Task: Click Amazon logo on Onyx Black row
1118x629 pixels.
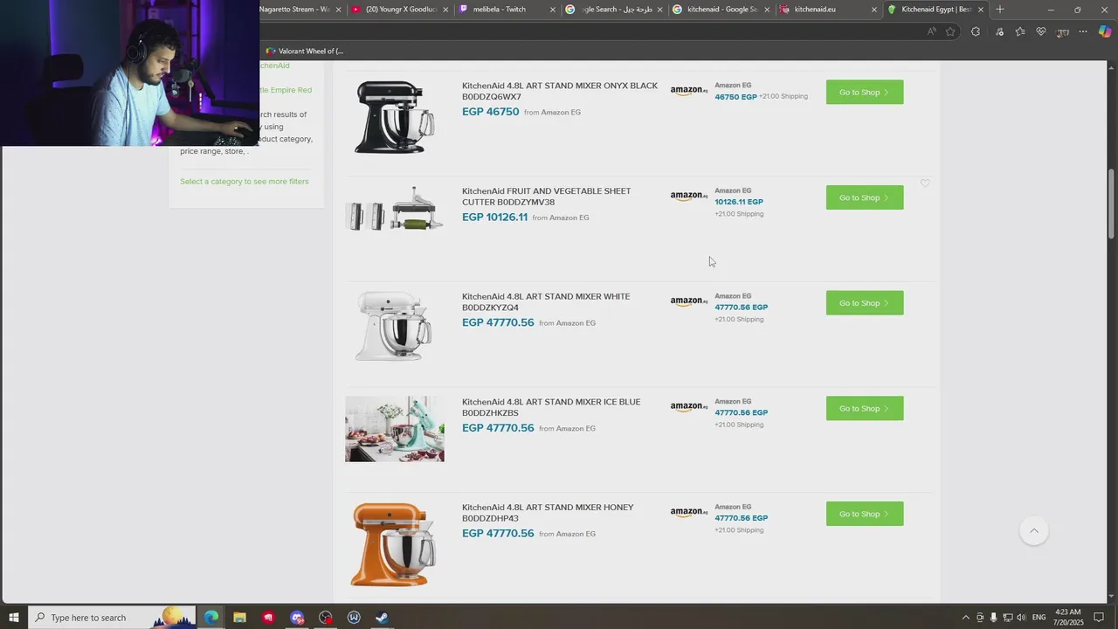Action: 689,91
